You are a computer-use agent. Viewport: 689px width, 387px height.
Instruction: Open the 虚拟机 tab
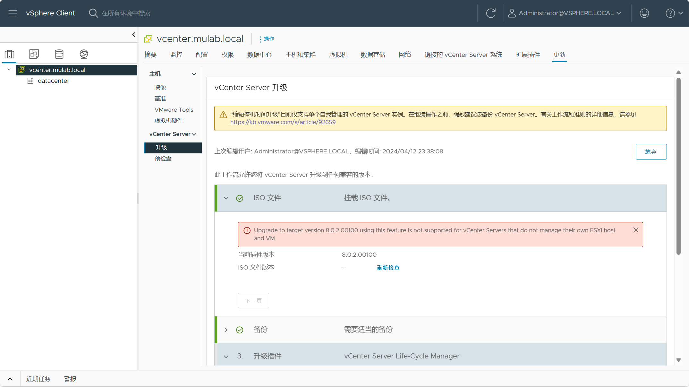338,55
